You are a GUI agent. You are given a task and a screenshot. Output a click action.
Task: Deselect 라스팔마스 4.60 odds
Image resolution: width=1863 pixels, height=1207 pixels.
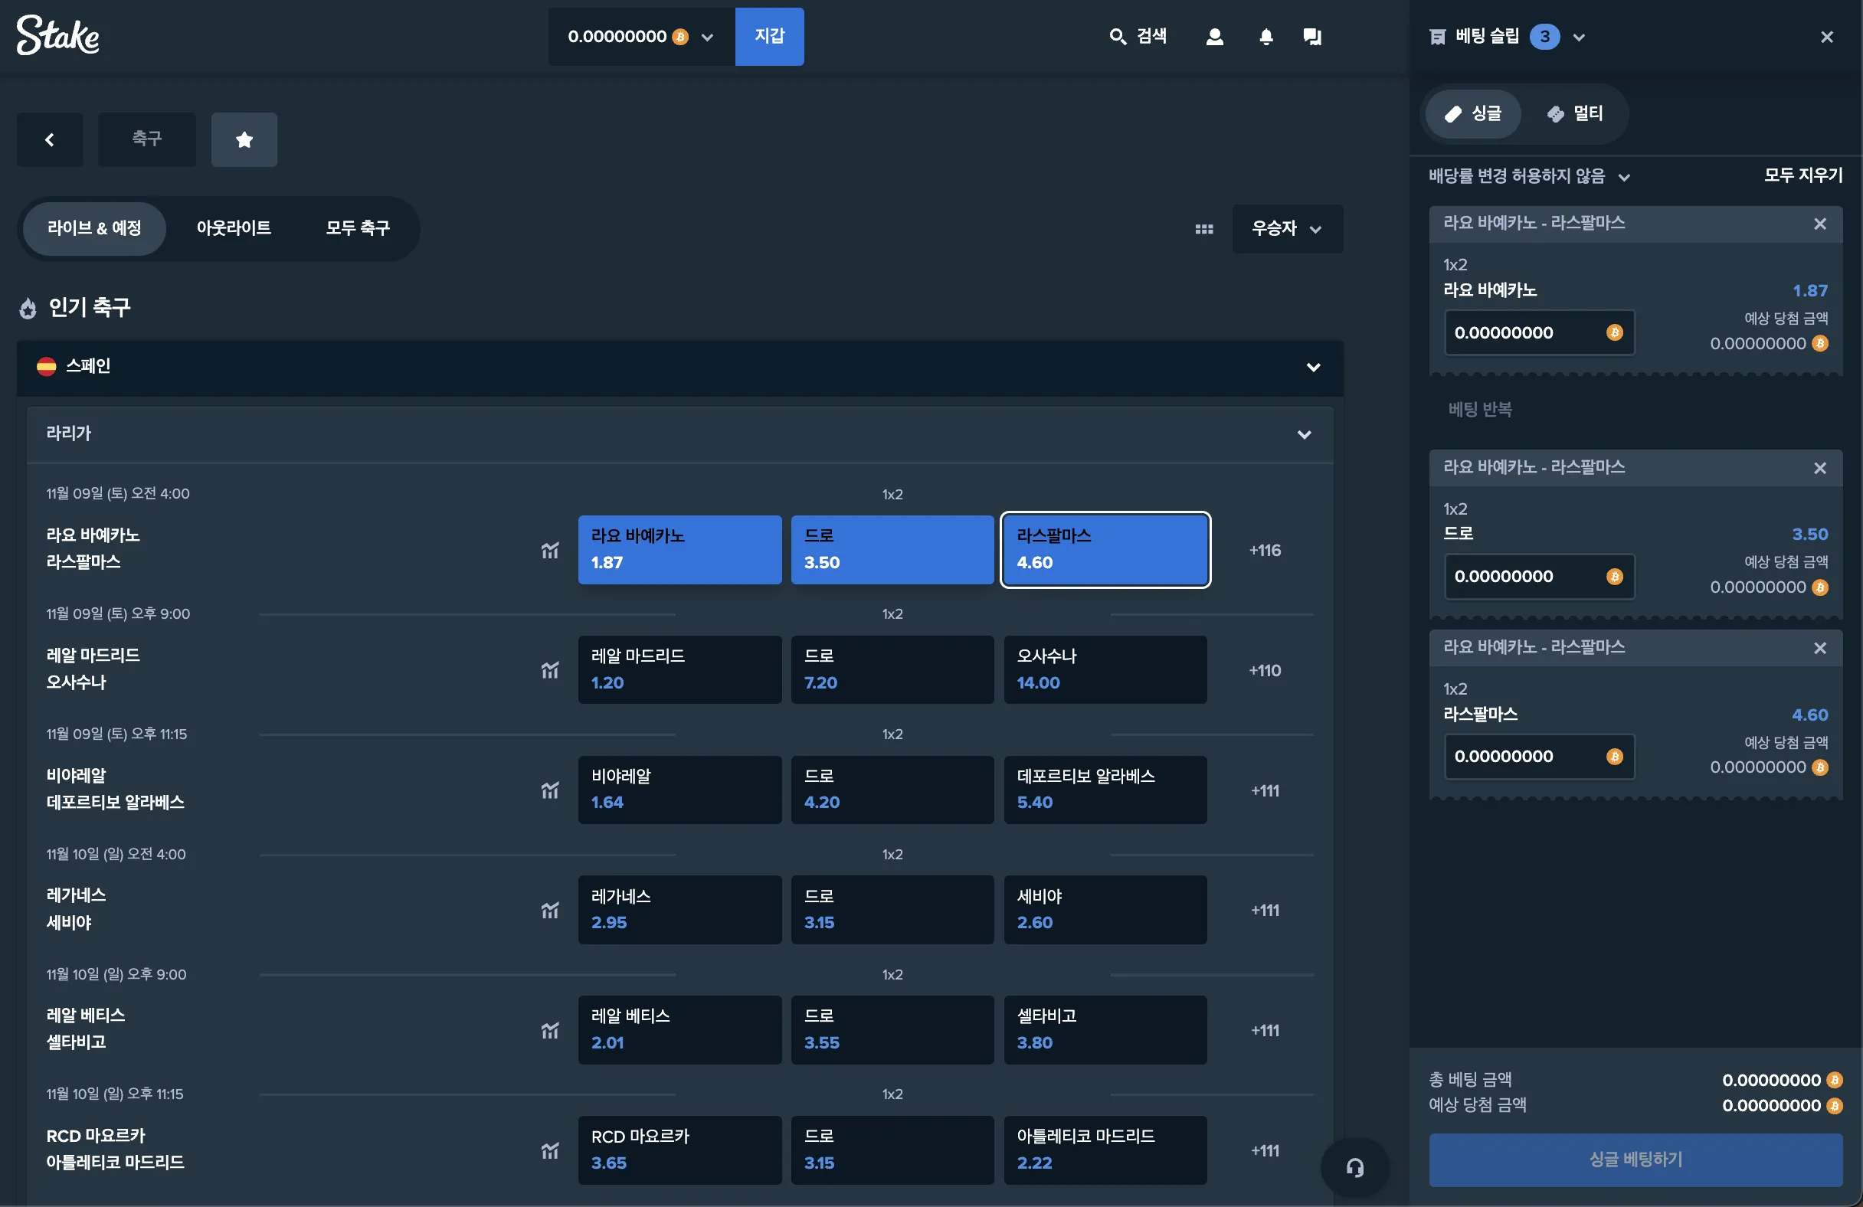click(x=1105, y=549)
